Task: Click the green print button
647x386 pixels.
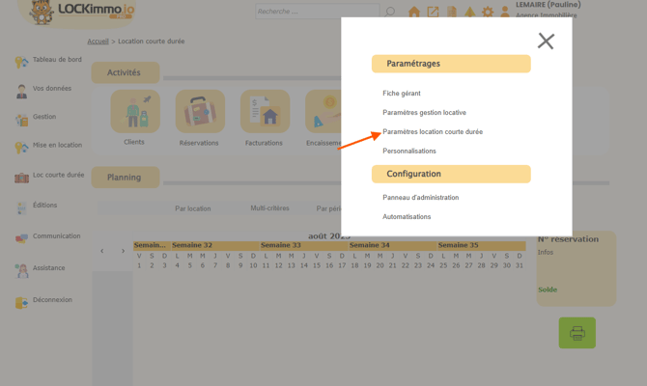Action: [577, 333]
